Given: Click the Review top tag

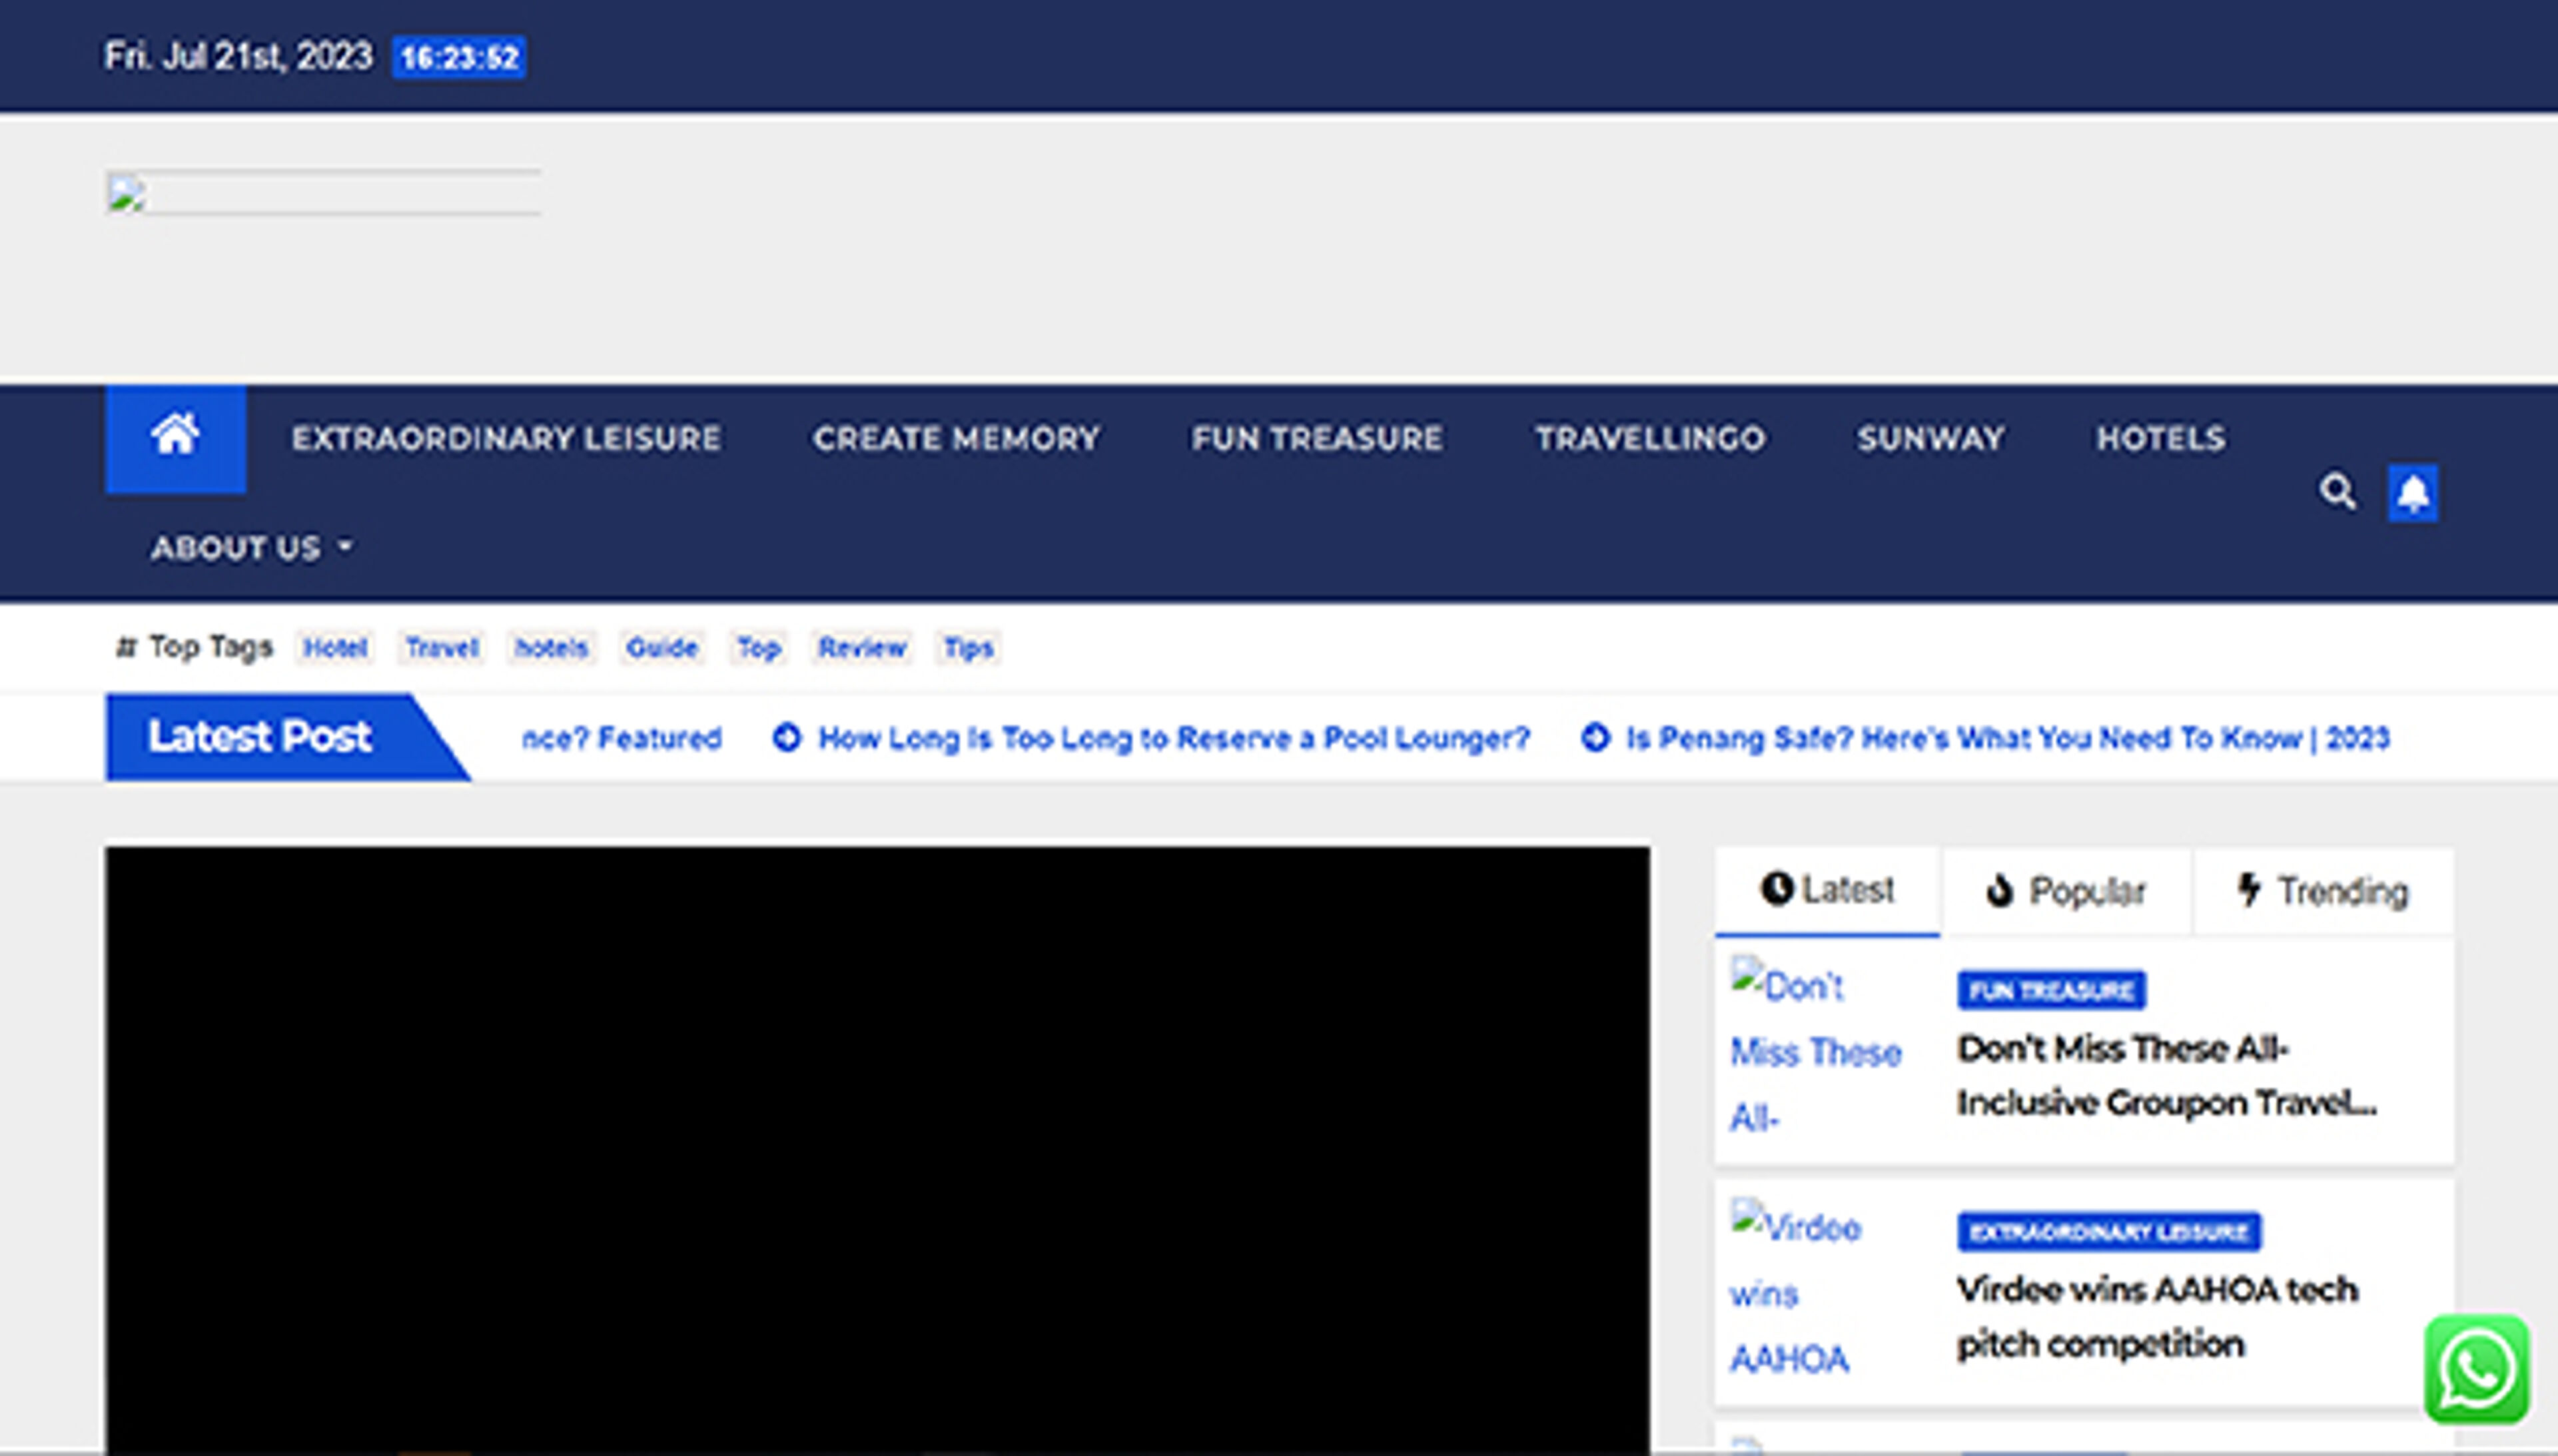Looking at the screenshot, I should 861,648.
